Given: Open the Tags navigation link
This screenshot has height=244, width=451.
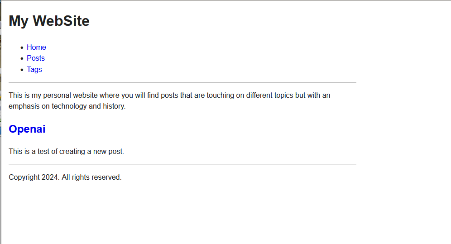Looking at the screenshot, I should pos(34,69).
